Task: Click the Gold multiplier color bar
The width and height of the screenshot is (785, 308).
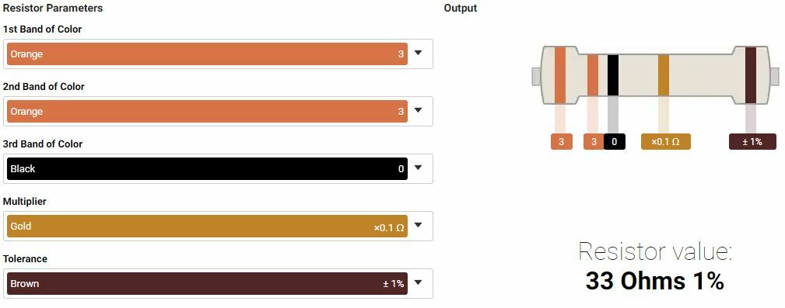Action: (x=207, y=226)
